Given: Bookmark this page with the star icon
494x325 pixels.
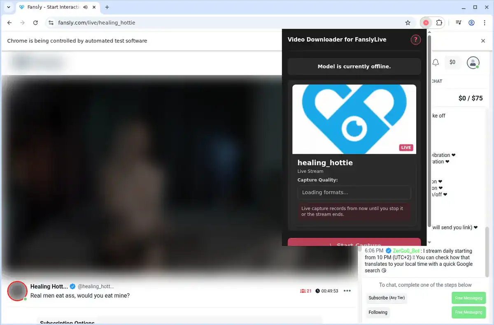Looking at the screenshot, I should (x=408, y=23).
